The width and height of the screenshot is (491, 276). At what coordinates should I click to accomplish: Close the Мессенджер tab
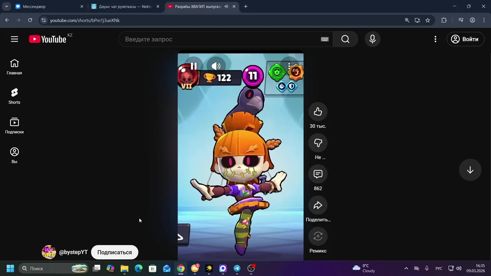coord(82,7)
